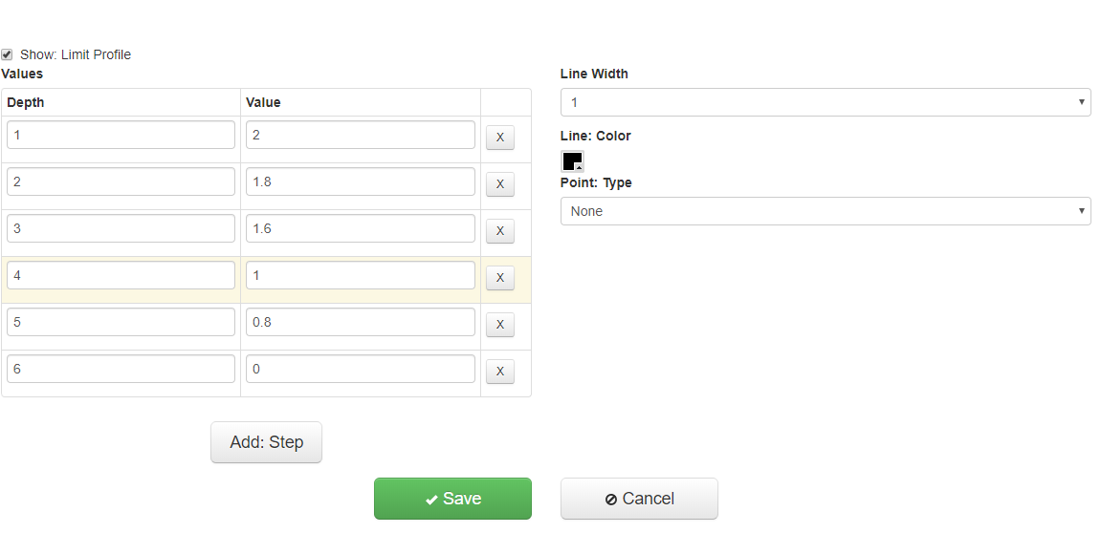Focus the Depth field containing 4

tap(121, 275)
